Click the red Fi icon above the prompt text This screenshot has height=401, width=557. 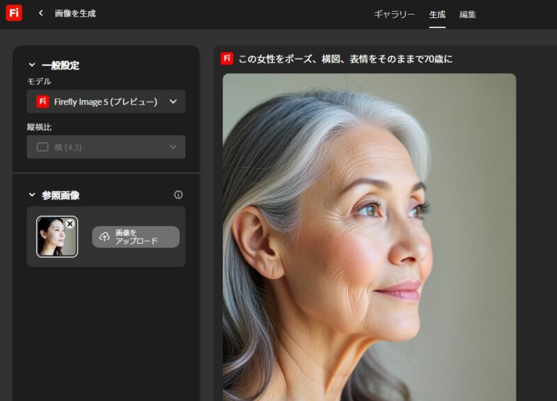click(226, 58)
